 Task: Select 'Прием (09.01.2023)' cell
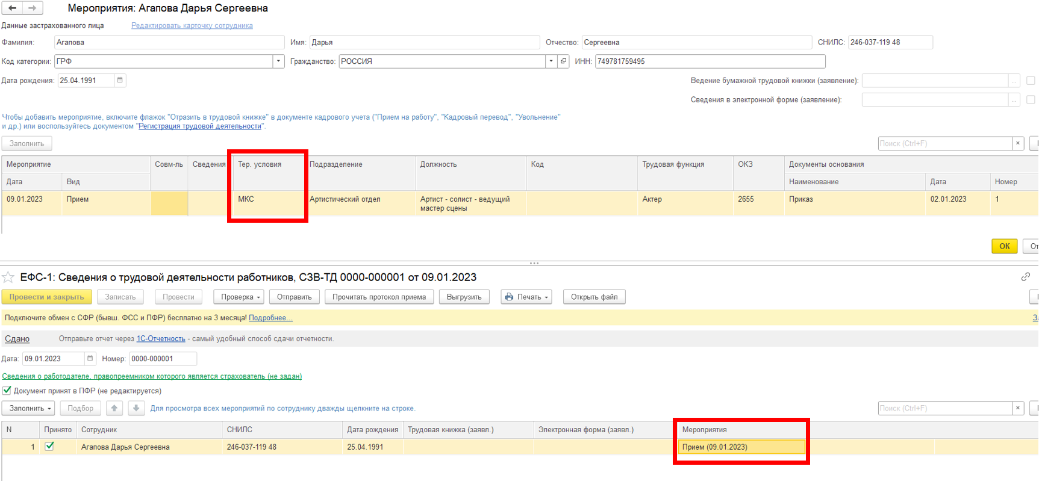coord(741,447)
